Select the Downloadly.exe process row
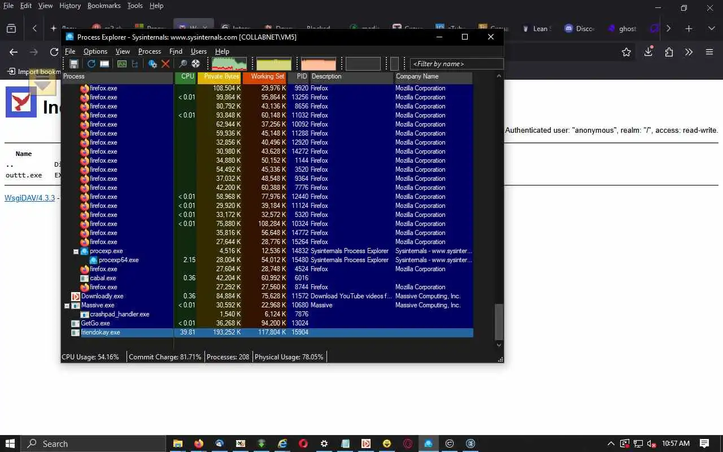723x452 pixels. pyautogui.click(x=267, y=296)
